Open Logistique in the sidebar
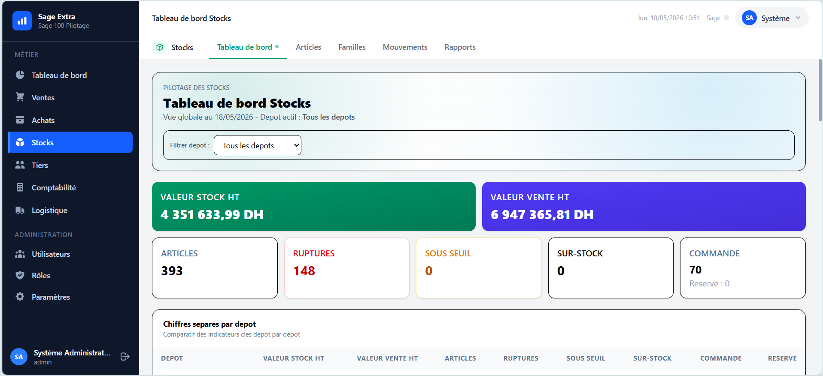The height and width of the screenshot is (376, 823). [x=70, y=210]
